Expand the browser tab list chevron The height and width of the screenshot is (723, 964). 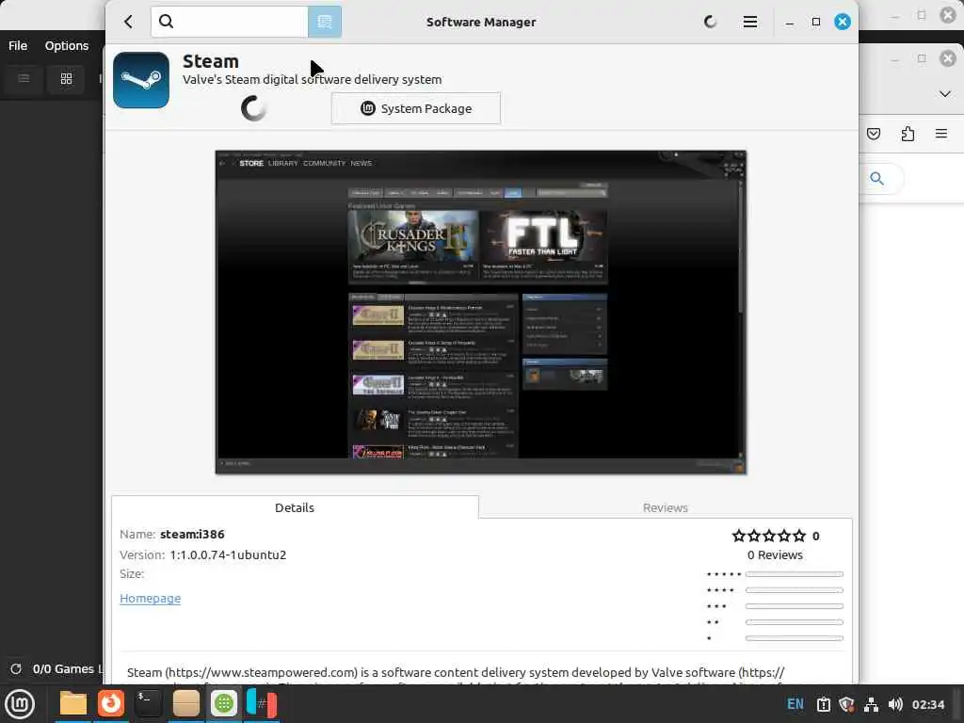tap(945, 94)
